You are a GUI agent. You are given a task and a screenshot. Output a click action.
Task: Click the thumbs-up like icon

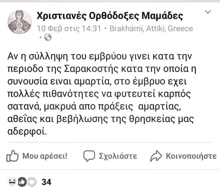[x=12, y=156]
